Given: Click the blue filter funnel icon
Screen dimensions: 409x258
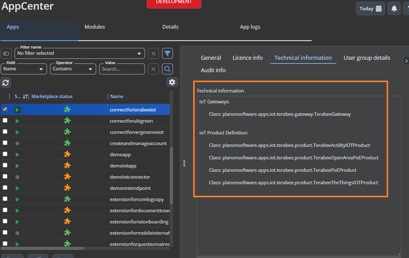Looking at the screenshot, I should click(x=168, y=54).
